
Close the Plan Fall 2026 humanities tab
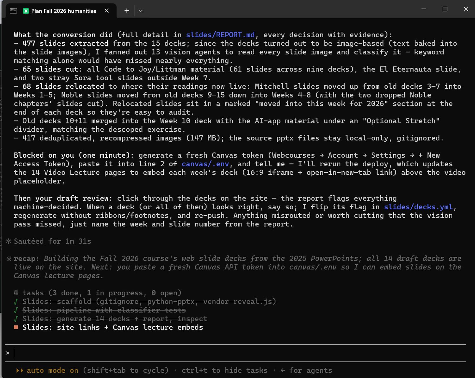click(107, 11)
